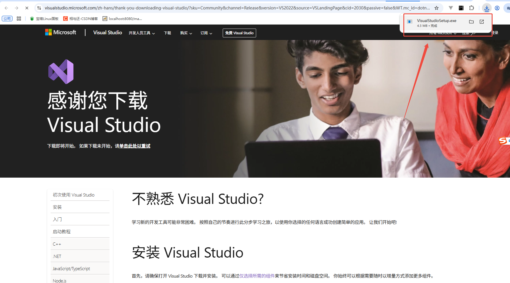510x283 pixels.
Task: Click the 单击此处以重试 retry link
Action: 135,146
